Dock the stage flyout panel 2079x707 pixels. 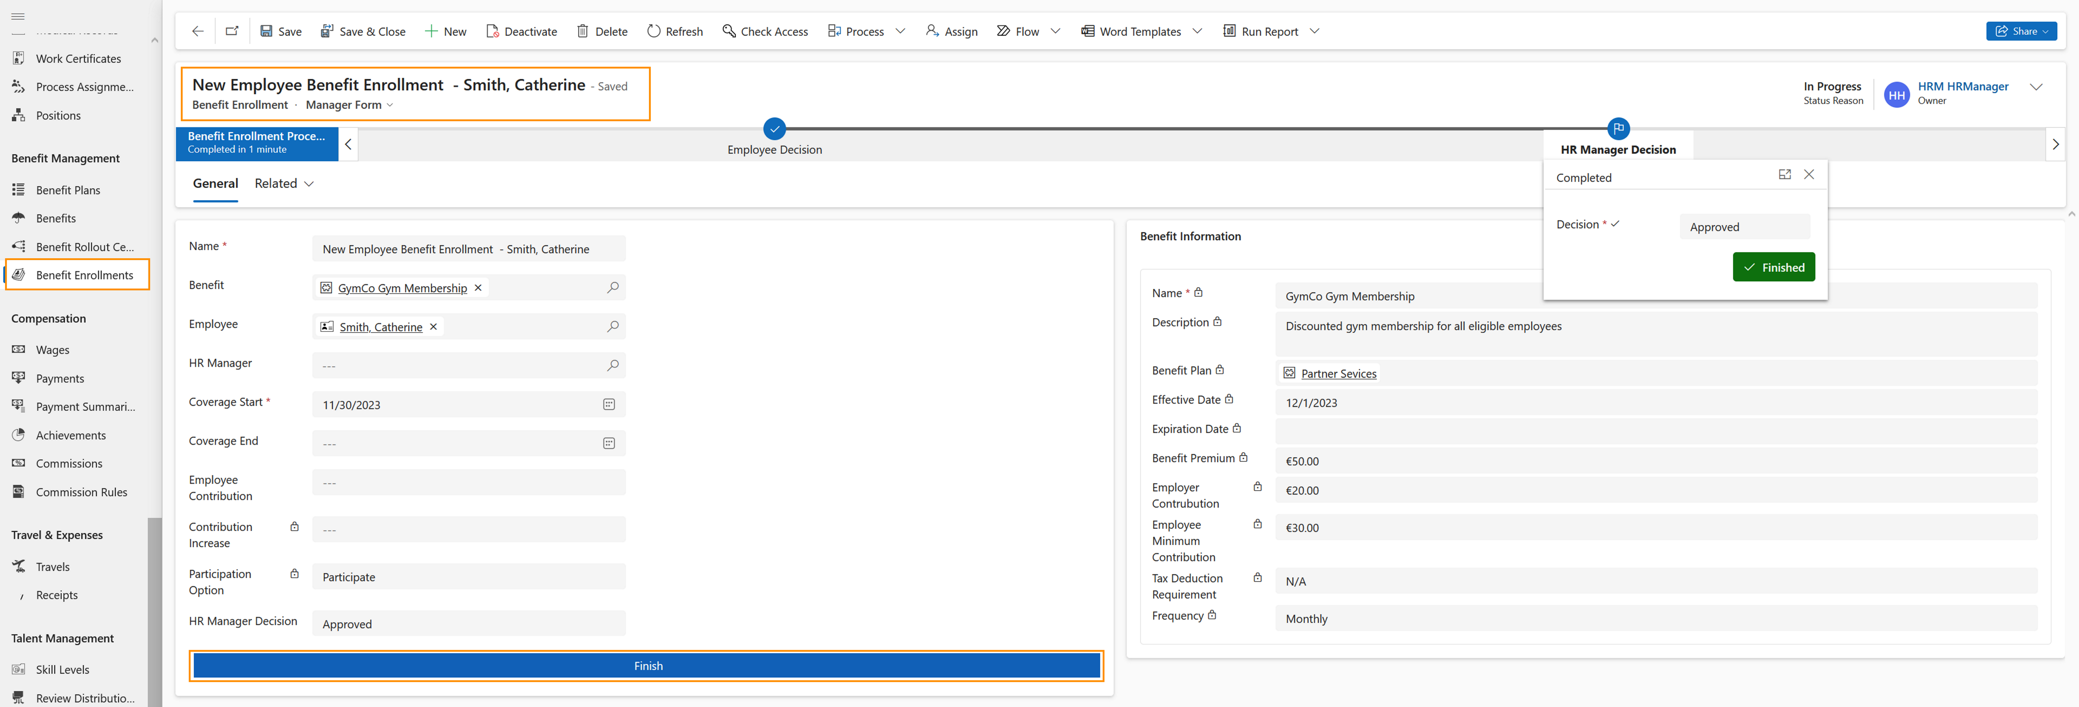tap(1785, 174)
